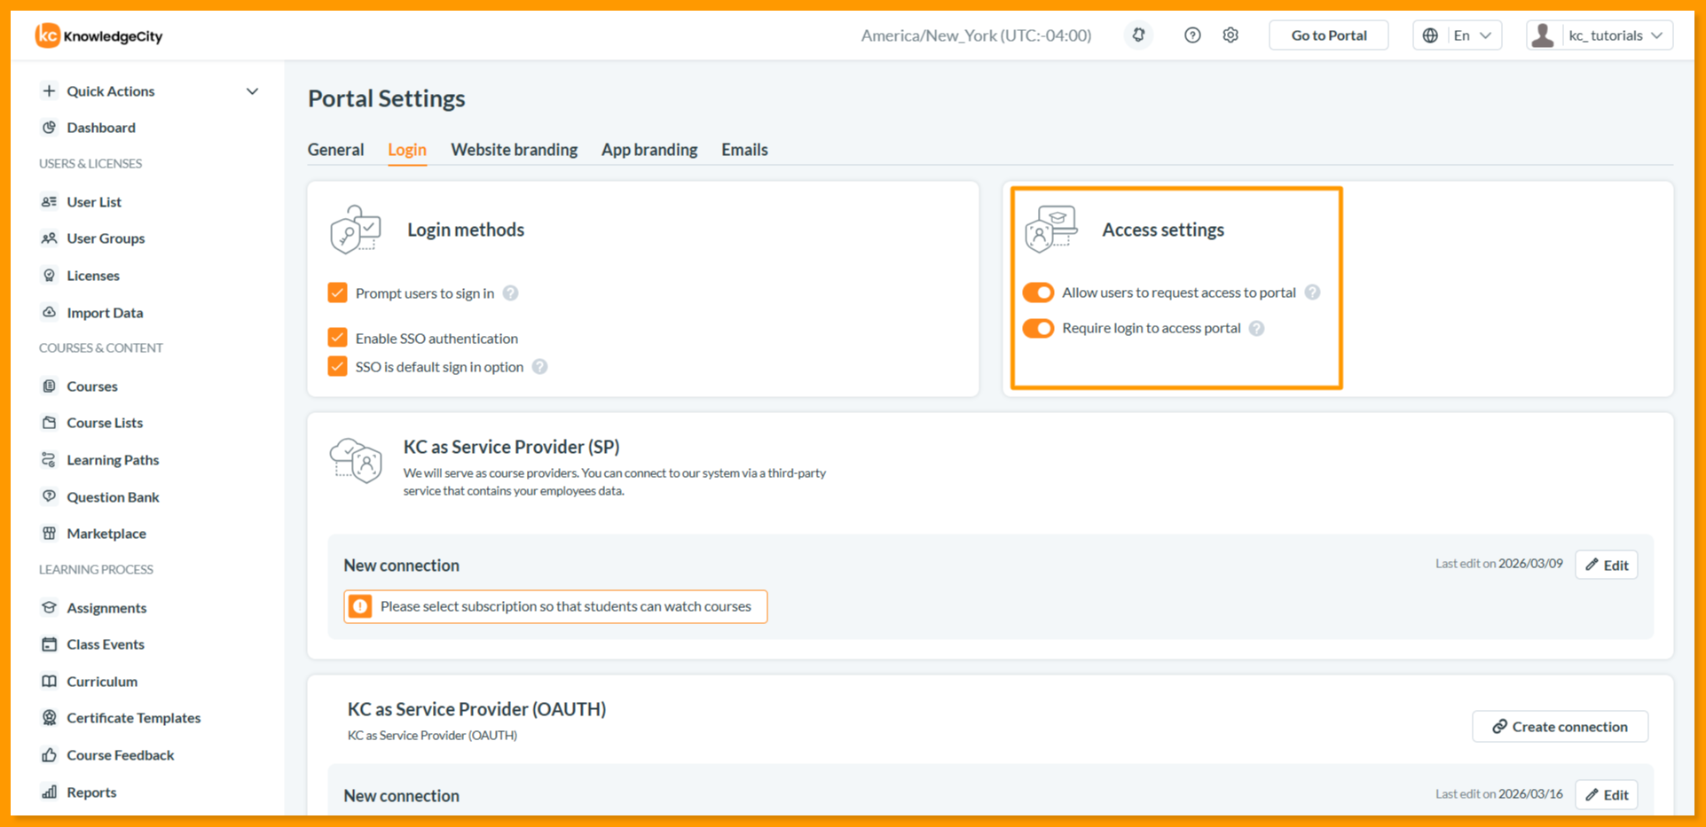Open kc_tutorials account dropdown
This screenshot has height=827, width=1706.
click(x=1600, y=35)
